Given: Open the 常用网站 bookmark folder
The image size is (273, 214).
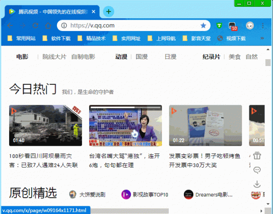Looking at the screenshot, I should tap(22, 38).
